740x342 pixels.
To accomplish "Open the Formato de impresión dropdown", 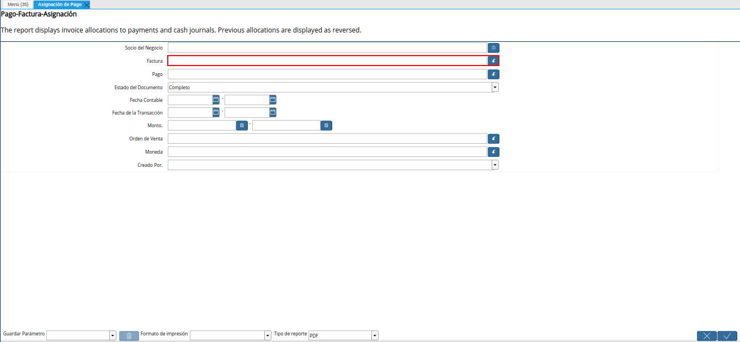I will pyautogui.click(x=268, y=335).
